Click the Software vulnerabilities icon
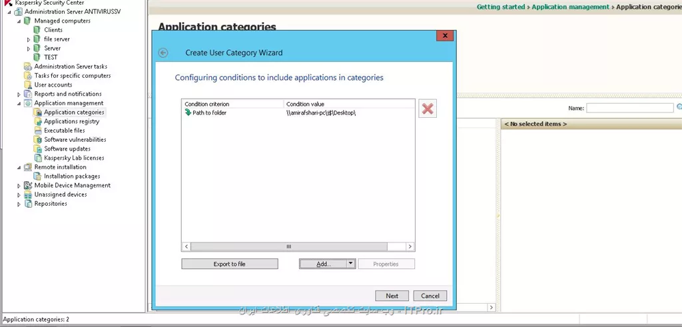Screen dimensions: 682x327 pyautogui.click(x=37, y=140)
